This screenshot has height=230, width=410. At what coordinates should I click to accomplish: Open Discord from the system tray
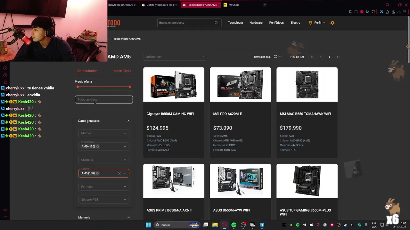click(x=311, y=225)
